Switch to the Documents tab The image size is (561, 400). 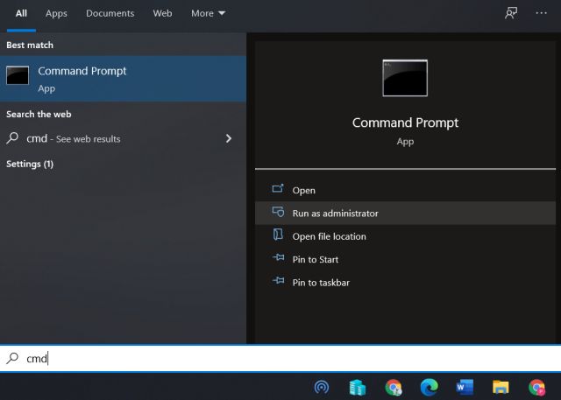110,13
